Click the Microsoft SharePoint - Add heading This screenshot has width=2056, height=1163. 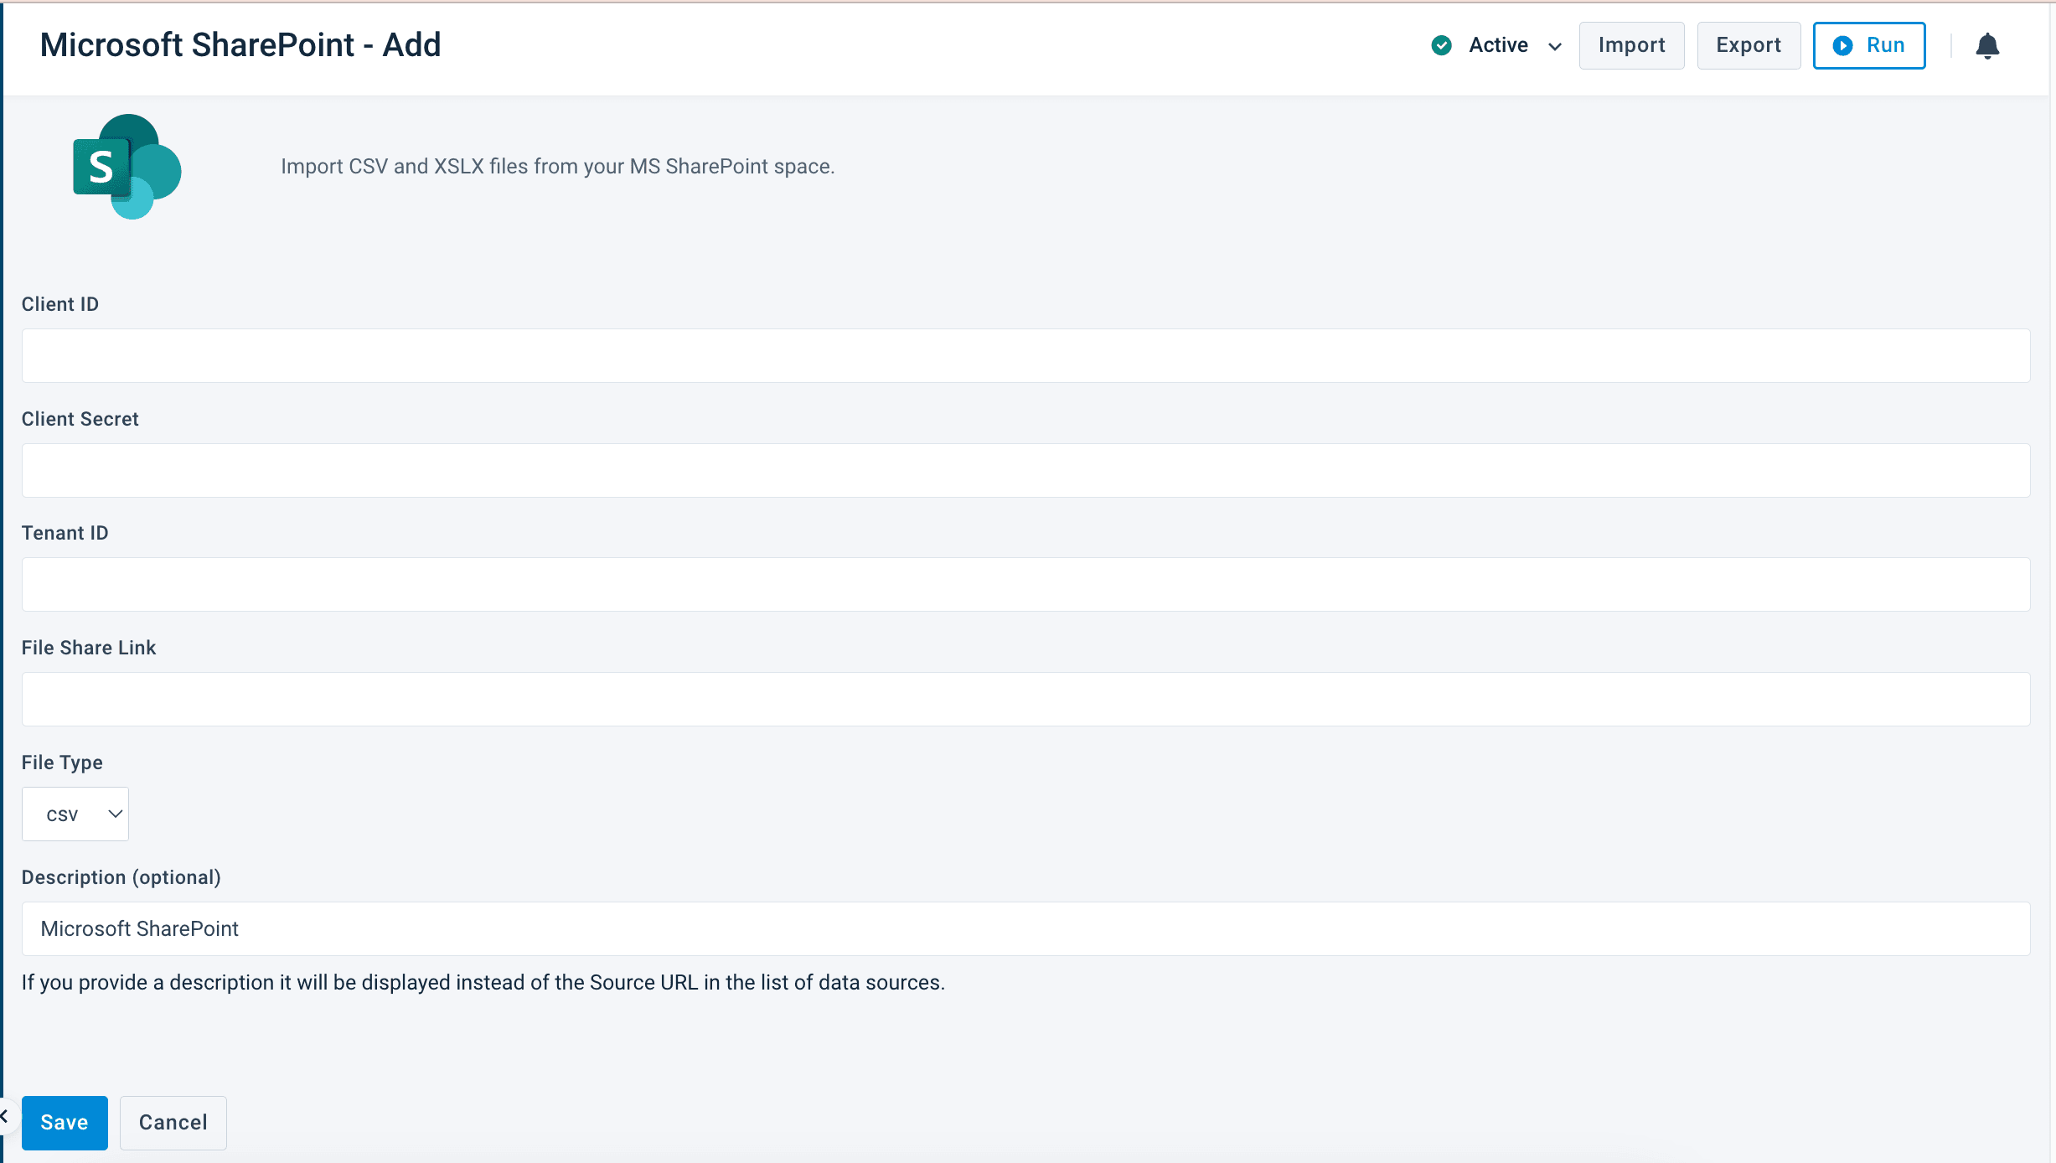click(x=240, y=45)
